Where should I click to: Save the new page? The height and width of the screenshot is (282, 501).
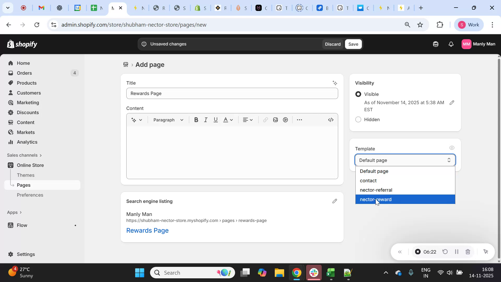(x=353, y=44)
